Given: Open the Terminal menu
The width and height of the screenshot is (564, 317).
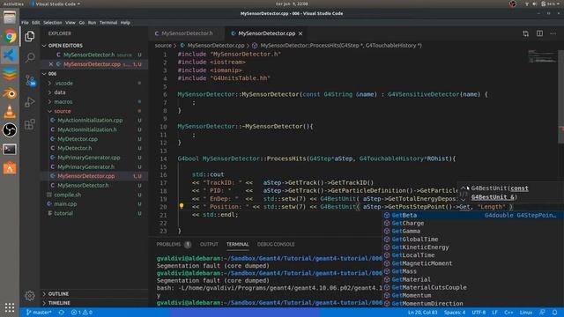Looking at the screenshot, I should click(108, 23).
